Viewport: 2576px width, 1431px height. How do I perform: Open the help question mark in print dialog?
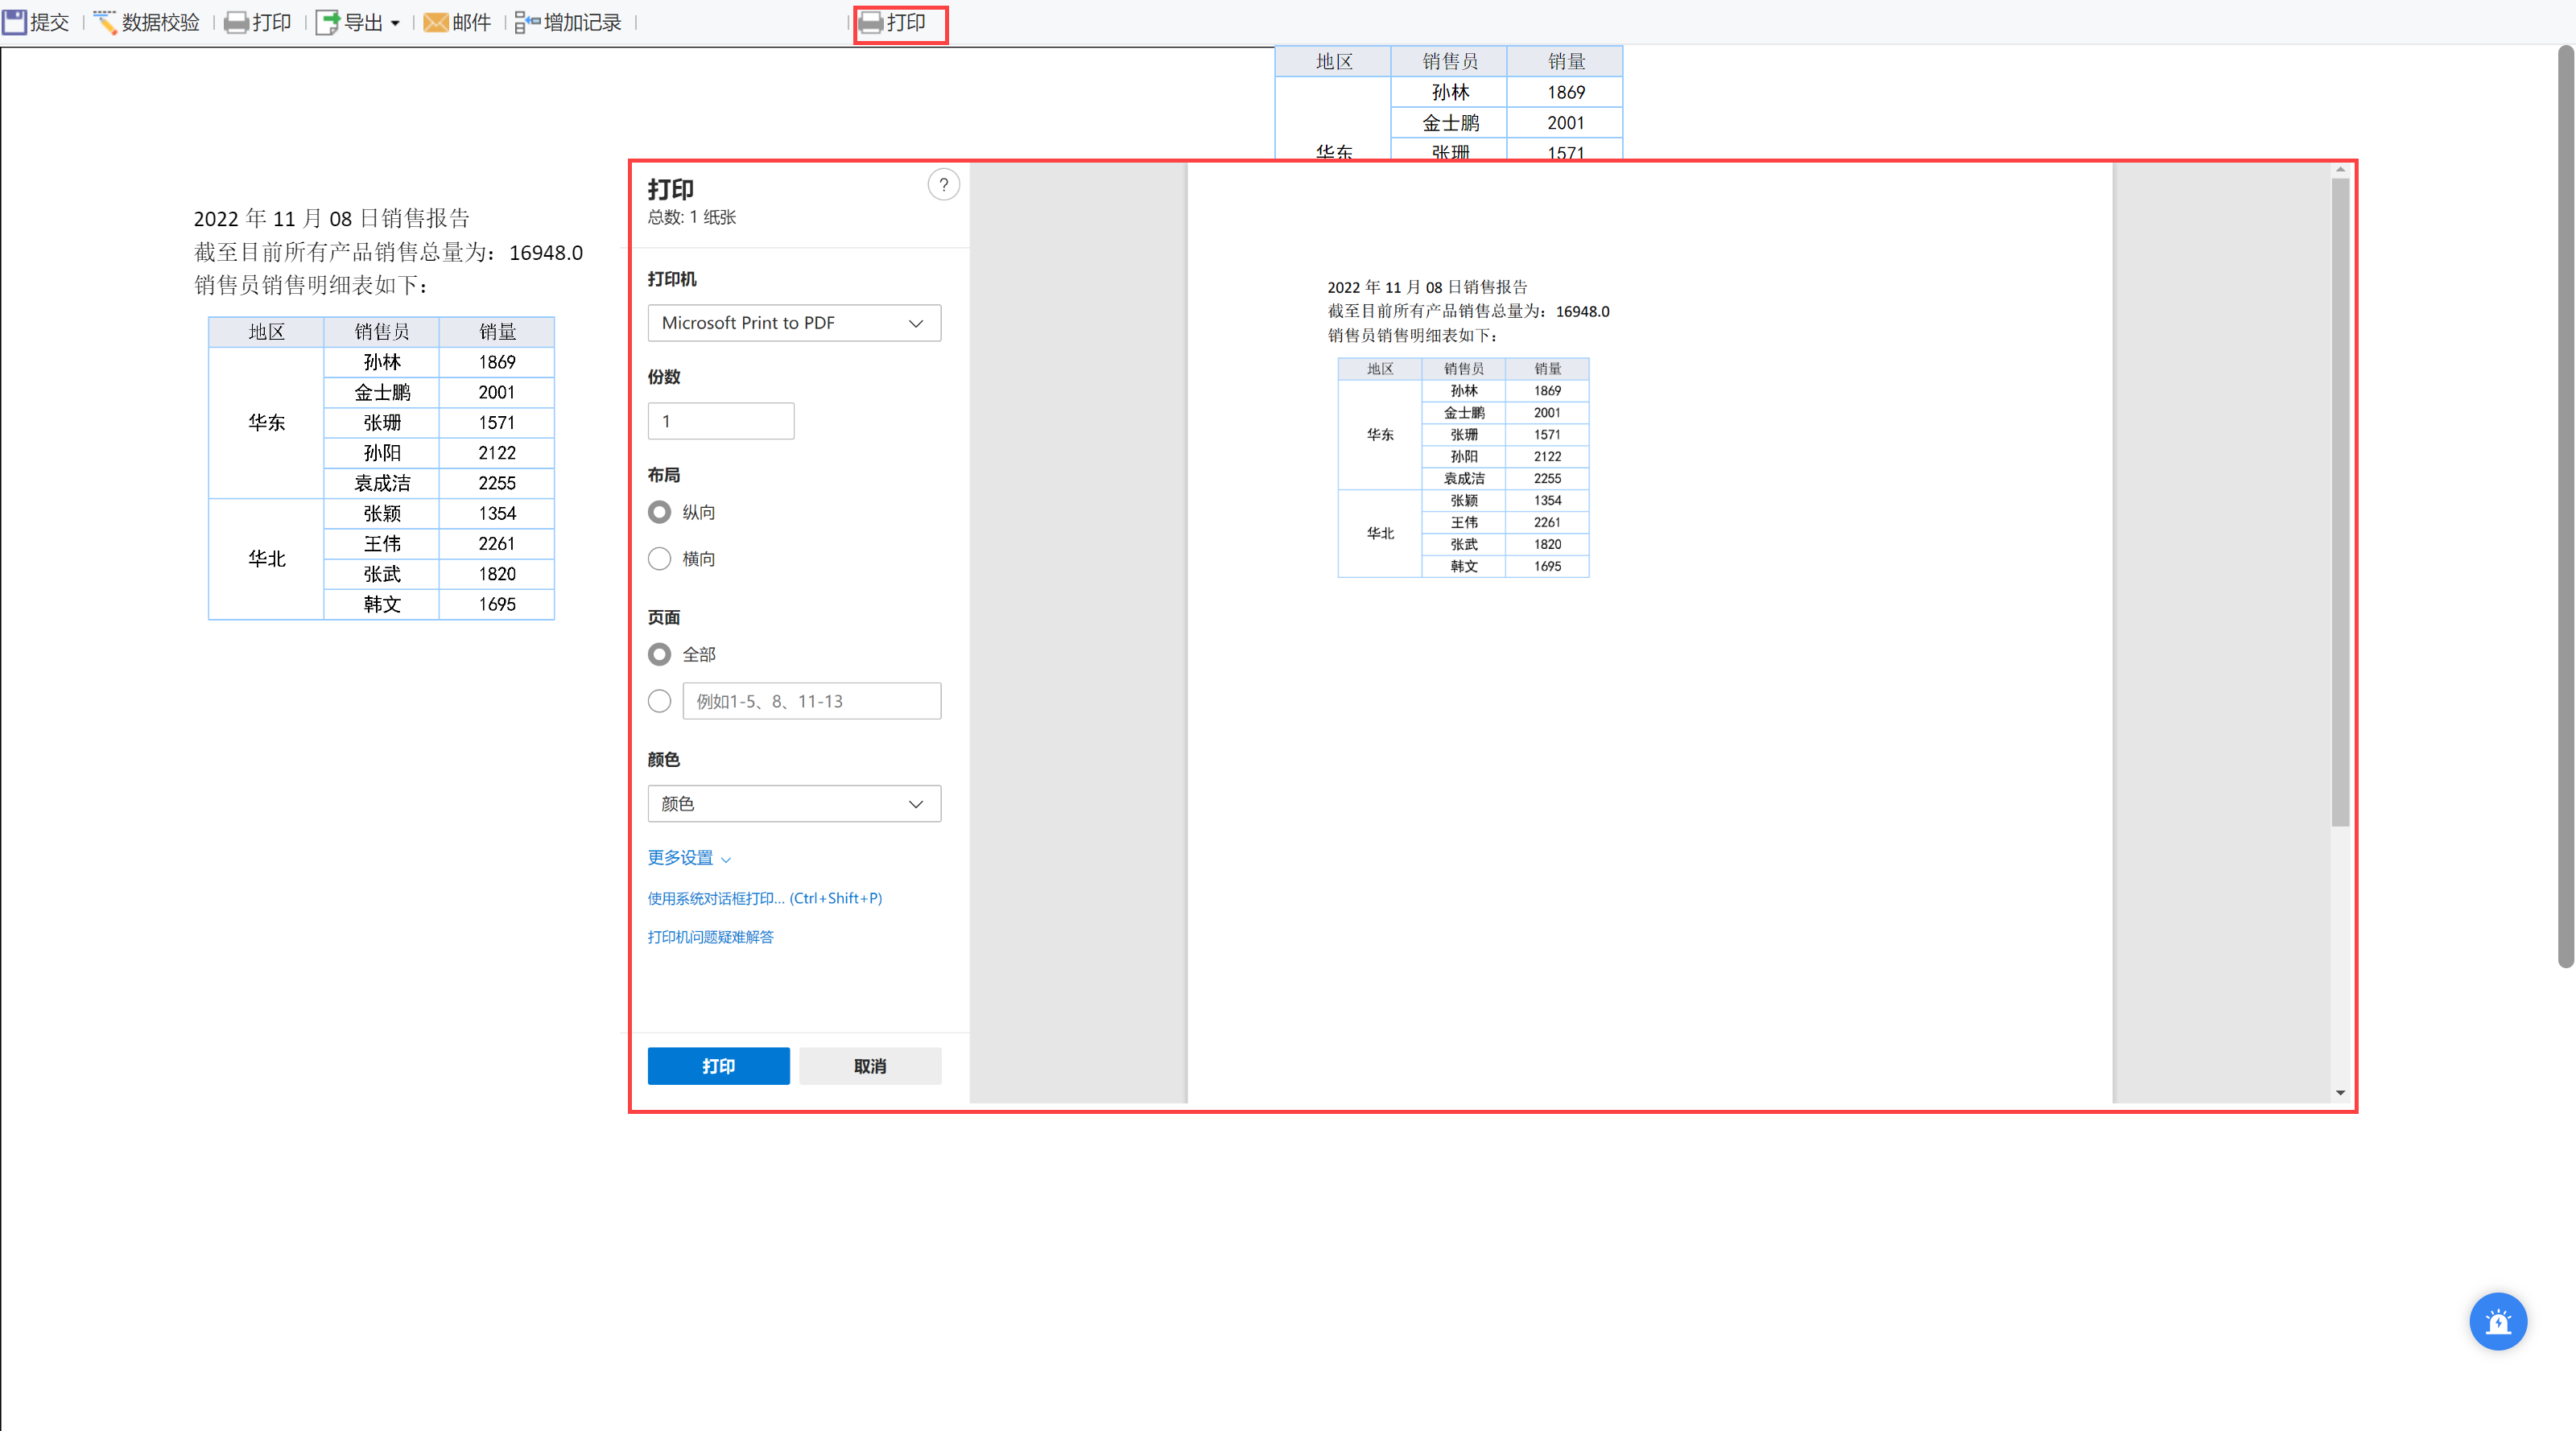(943, 185)
